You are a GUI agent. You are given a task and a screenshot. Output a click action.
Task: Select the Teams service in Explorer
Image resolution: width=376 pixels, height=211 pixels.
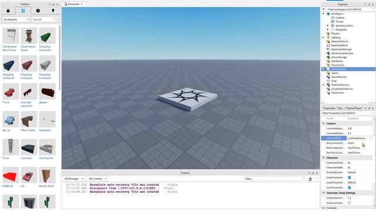(x=335, y=73)
